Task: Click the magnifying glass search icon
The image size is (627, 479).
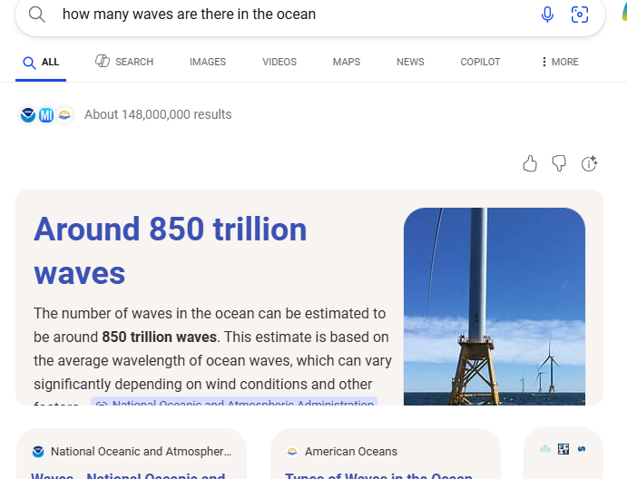Action: click(x=37, y=15)
